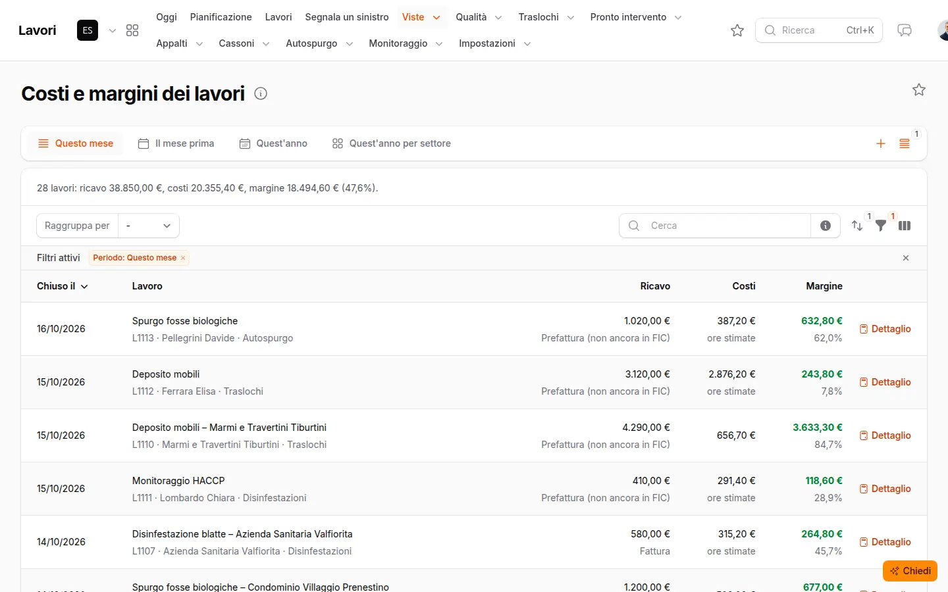
Task: Open the Viste dropdown menu
Action: [421, 17]
